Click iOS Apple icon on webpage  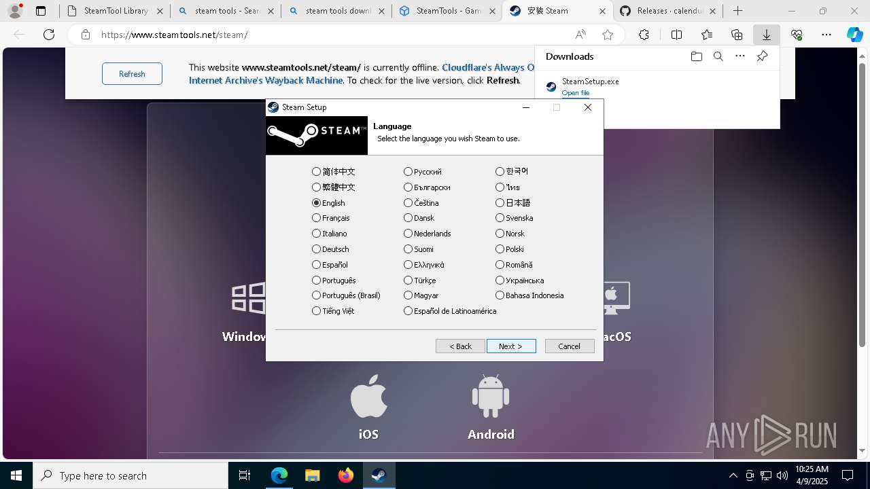click(x=369, y=396)
